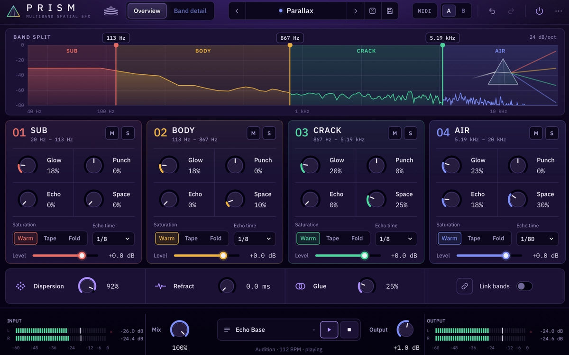The width and height of the screenshot is (569, 355).
Task: Click the randomize dice icon
Action: [372, 11]
